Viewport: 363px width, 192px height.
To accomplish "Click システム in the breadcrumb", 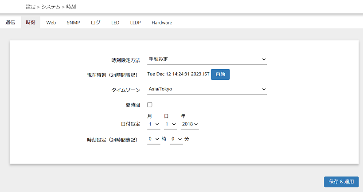I will click(x=51, y=7).
